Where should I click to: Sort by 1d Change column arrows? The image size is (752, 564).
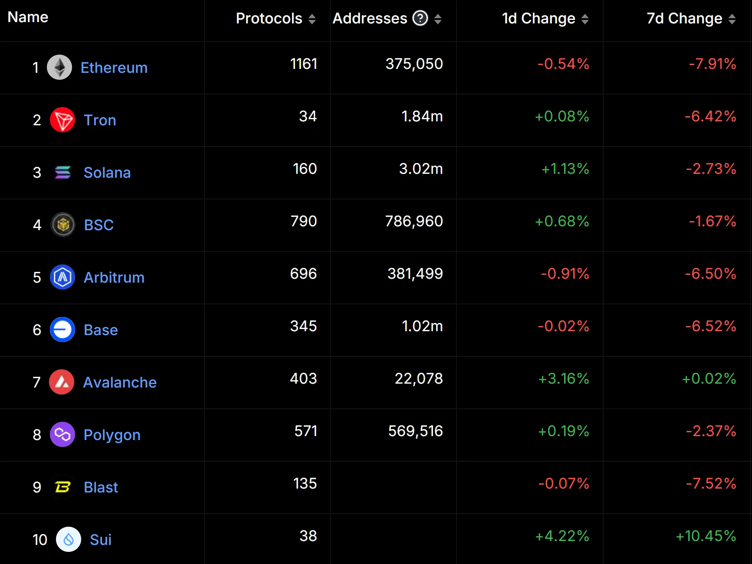point(585,19)
